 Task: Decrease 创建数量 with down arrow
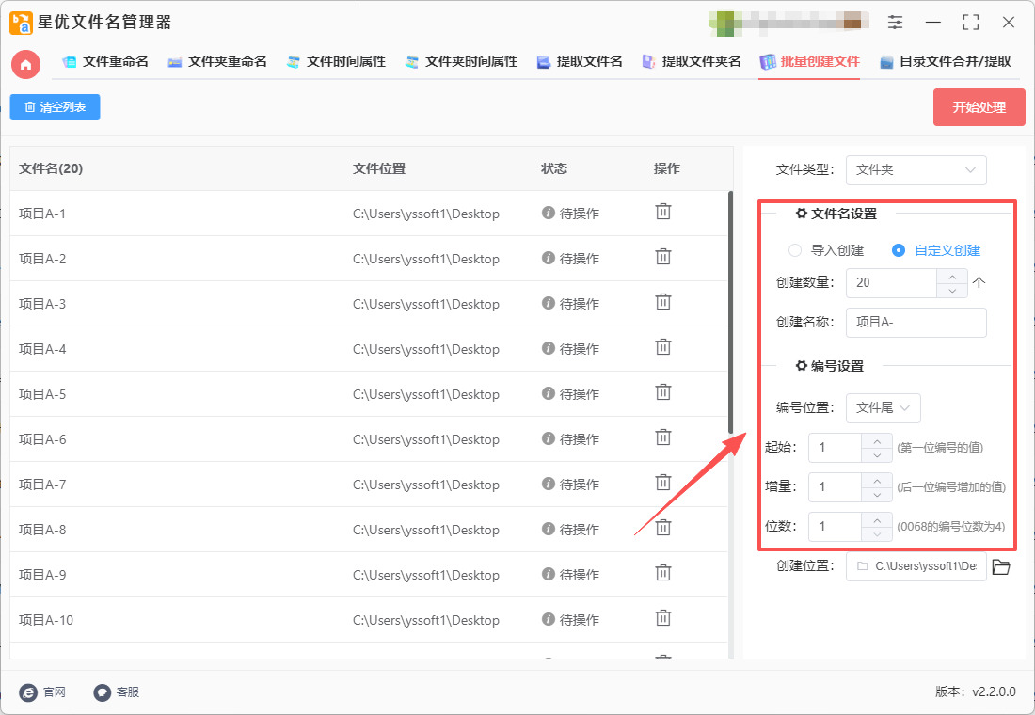coord(952,291)
